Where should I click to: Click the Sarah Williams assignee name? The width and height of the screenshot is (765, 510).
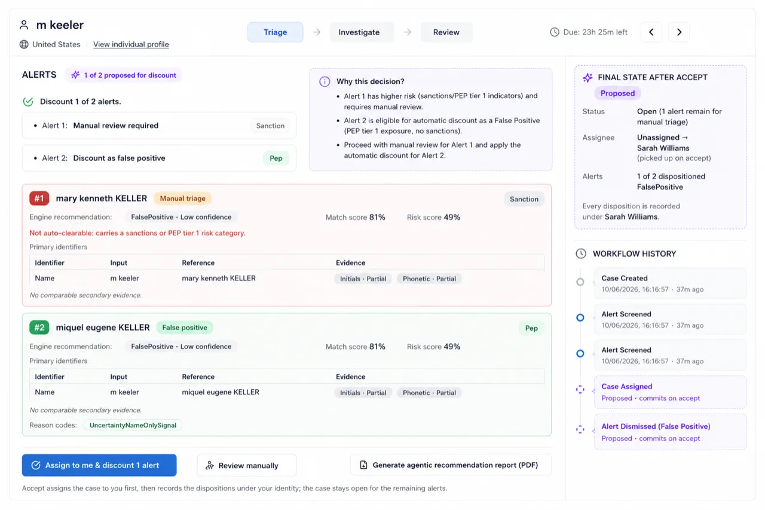pos(663,148)
